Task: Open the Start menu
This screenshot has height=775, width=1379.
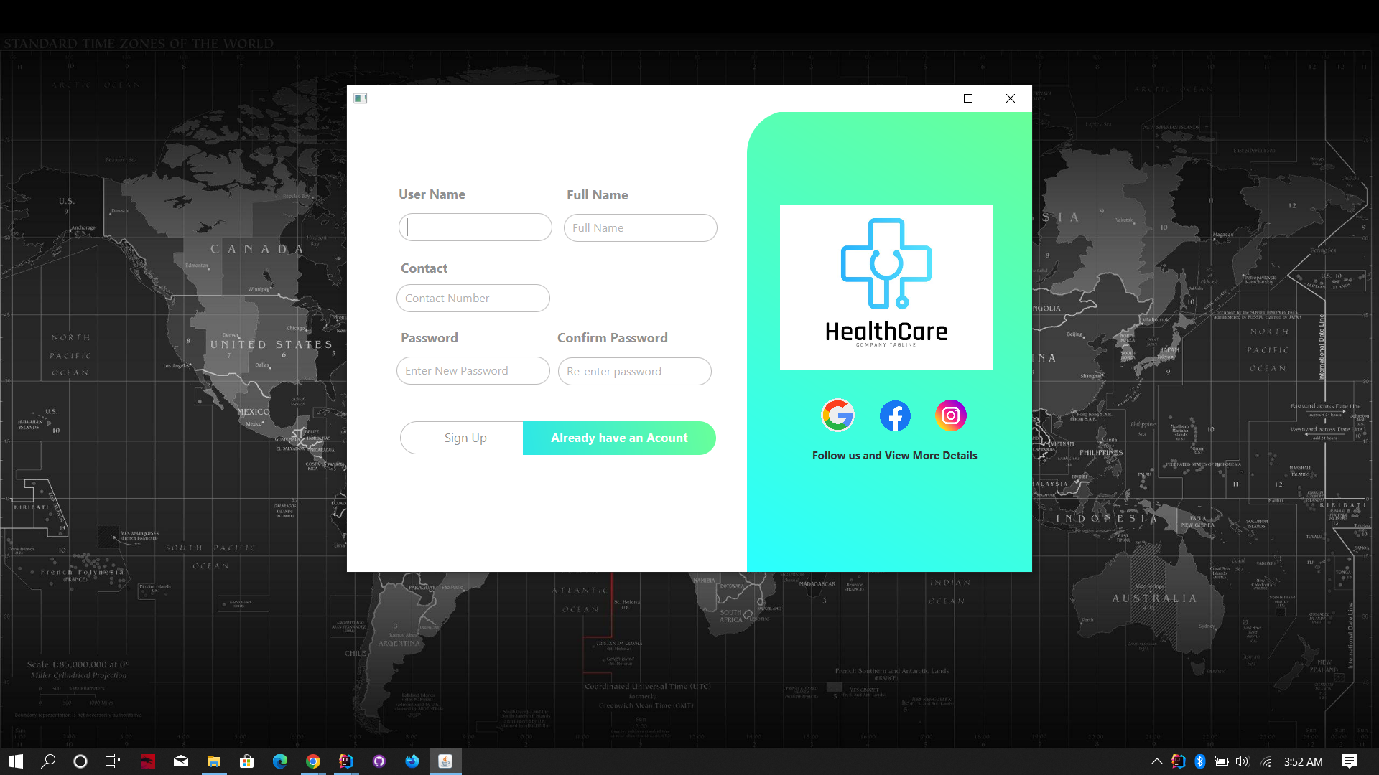Action: [x=15, y=761]
